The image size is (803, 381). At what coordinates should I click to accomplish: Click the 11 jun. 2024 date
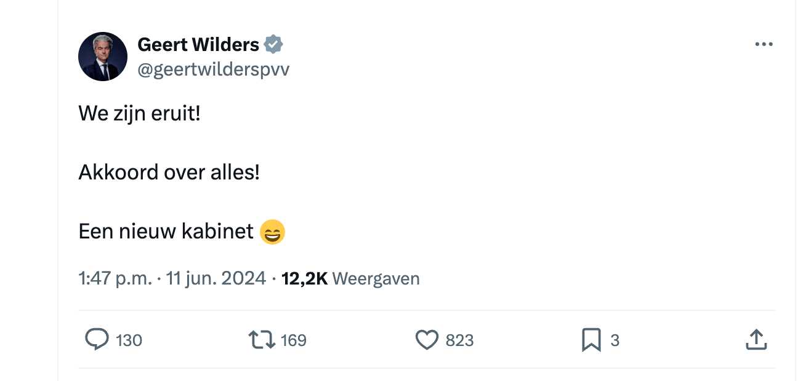click(x=216, y=279)
